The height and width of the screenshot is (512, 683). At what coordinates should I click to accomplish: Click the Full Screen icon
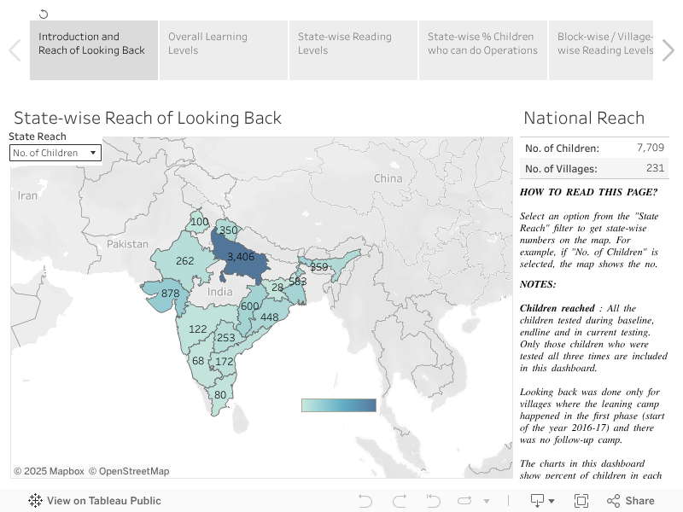pyautogui.click(x=581, y=501)
